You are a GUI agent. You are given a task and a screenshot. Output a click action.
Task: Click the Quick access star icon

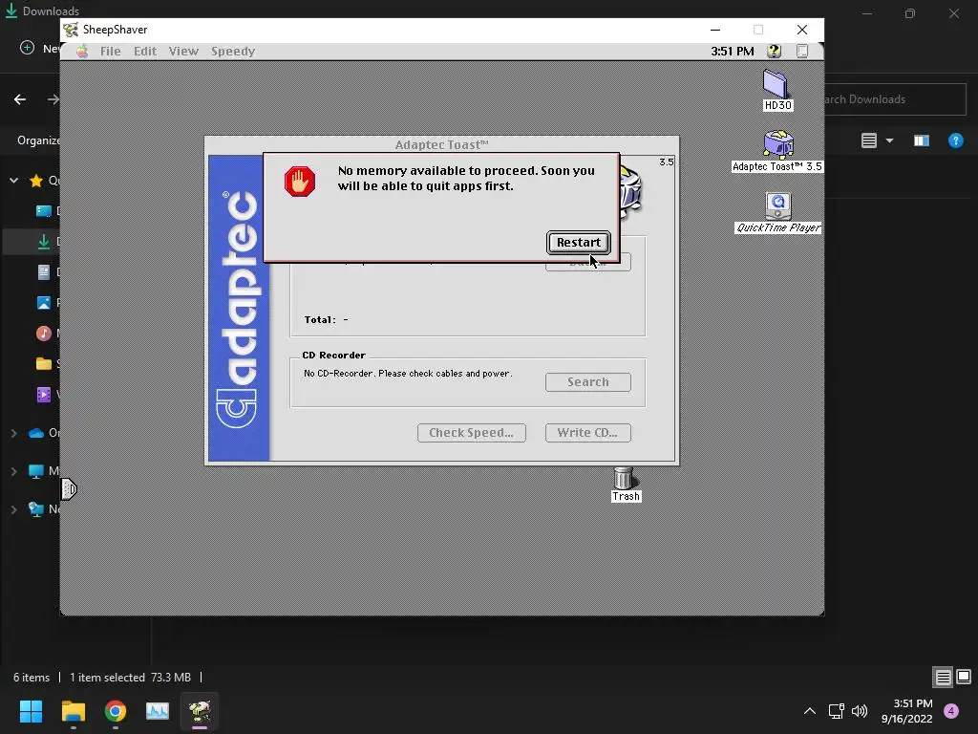tap(36, 181)
